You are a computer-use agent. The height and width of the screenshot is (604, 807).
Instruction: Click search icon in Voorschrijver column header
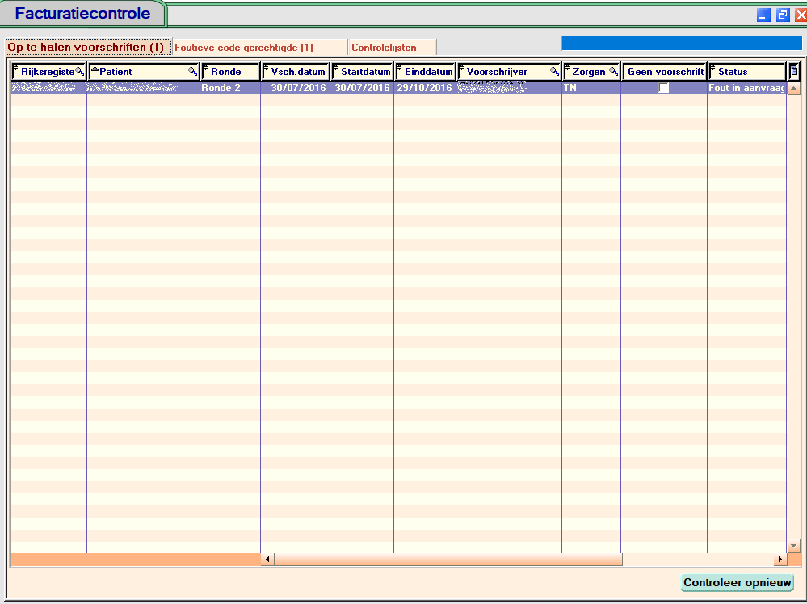point(554,72)
